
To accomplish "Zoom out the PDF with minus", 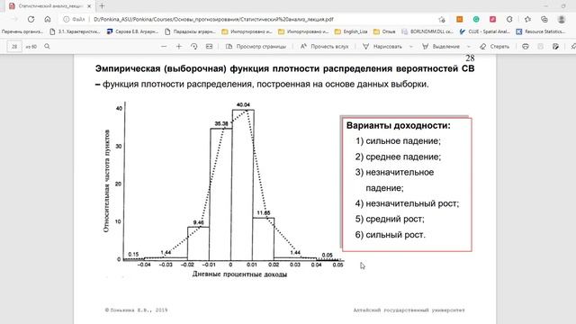I will pyautogui.click(x=164, y=46).
